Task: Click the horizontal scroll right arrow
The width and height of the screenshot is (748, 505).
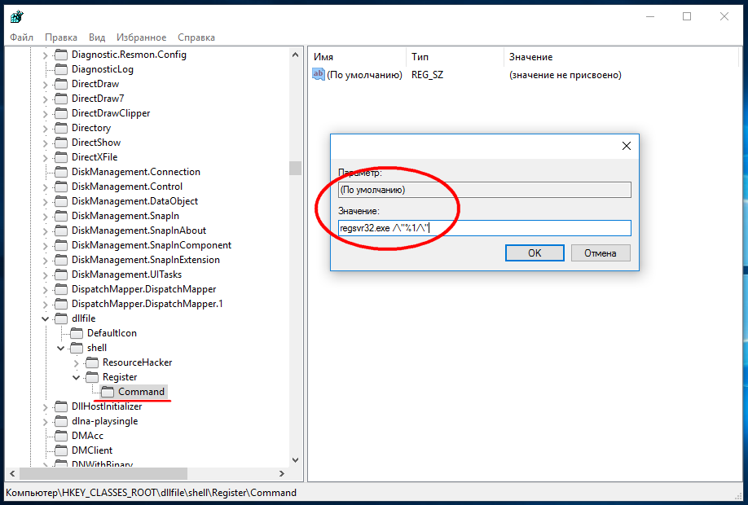Action: [x=281, y=473]
